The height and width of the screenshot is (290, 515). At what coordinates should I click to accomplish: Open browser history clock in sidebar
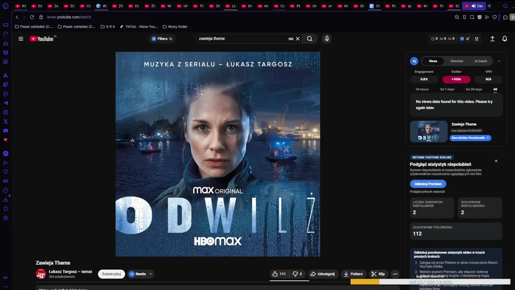[x=6, y=190]
